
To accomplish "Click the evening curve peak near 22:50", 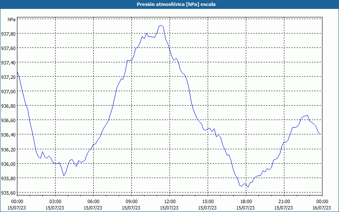I will point(307,115).
